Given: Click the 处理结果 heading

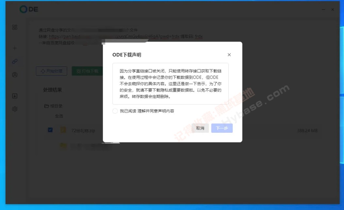Looking at the screenshot, I should point(53,90).
